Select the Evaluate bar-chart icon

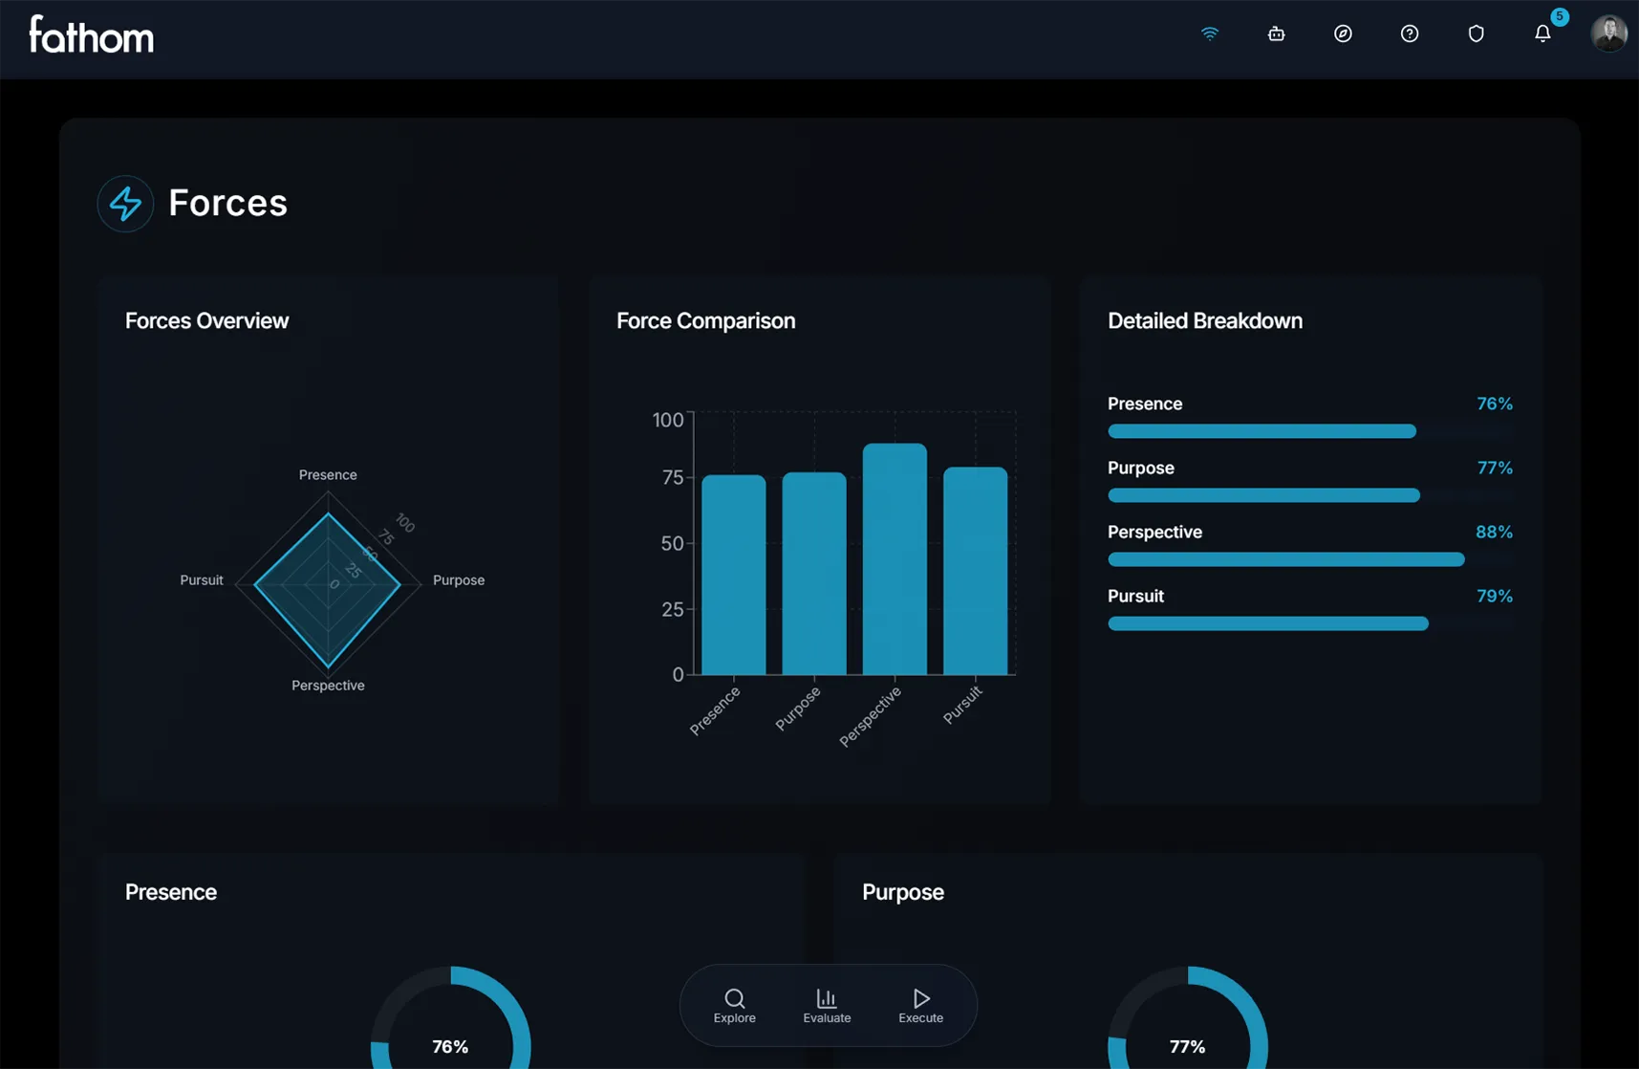[x=827, y=997]
